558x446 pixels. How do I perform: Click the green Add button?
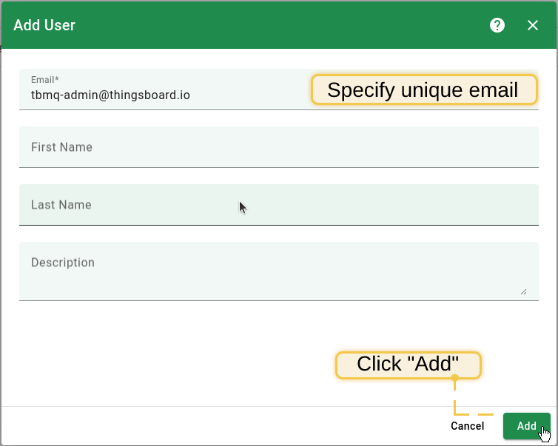(x=526, y=426)
